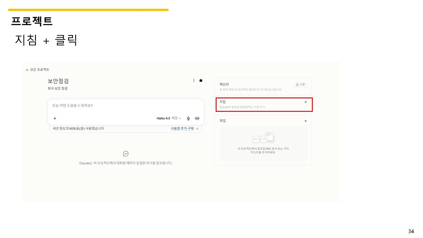Toggle the star favorite on 보안점검
This screenshot has height=238, width=423.
tap(201, 80)
